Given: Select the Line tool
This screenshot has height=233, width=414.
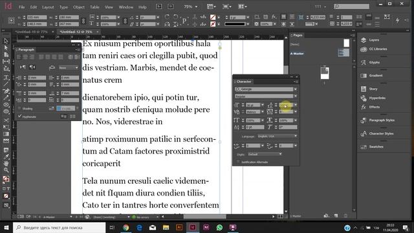Looking at the screenshot, I should coord(6,84).
